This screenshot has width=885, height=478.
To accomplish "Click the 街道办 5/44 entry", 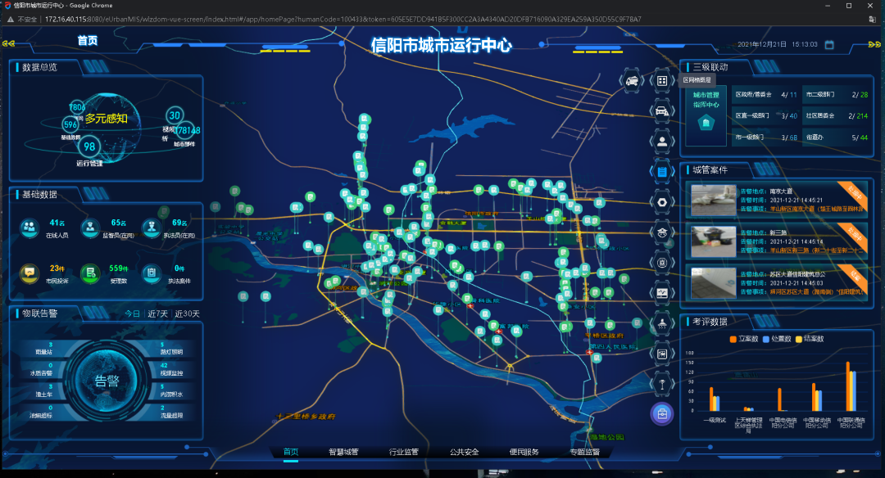I will coord(836,137).
